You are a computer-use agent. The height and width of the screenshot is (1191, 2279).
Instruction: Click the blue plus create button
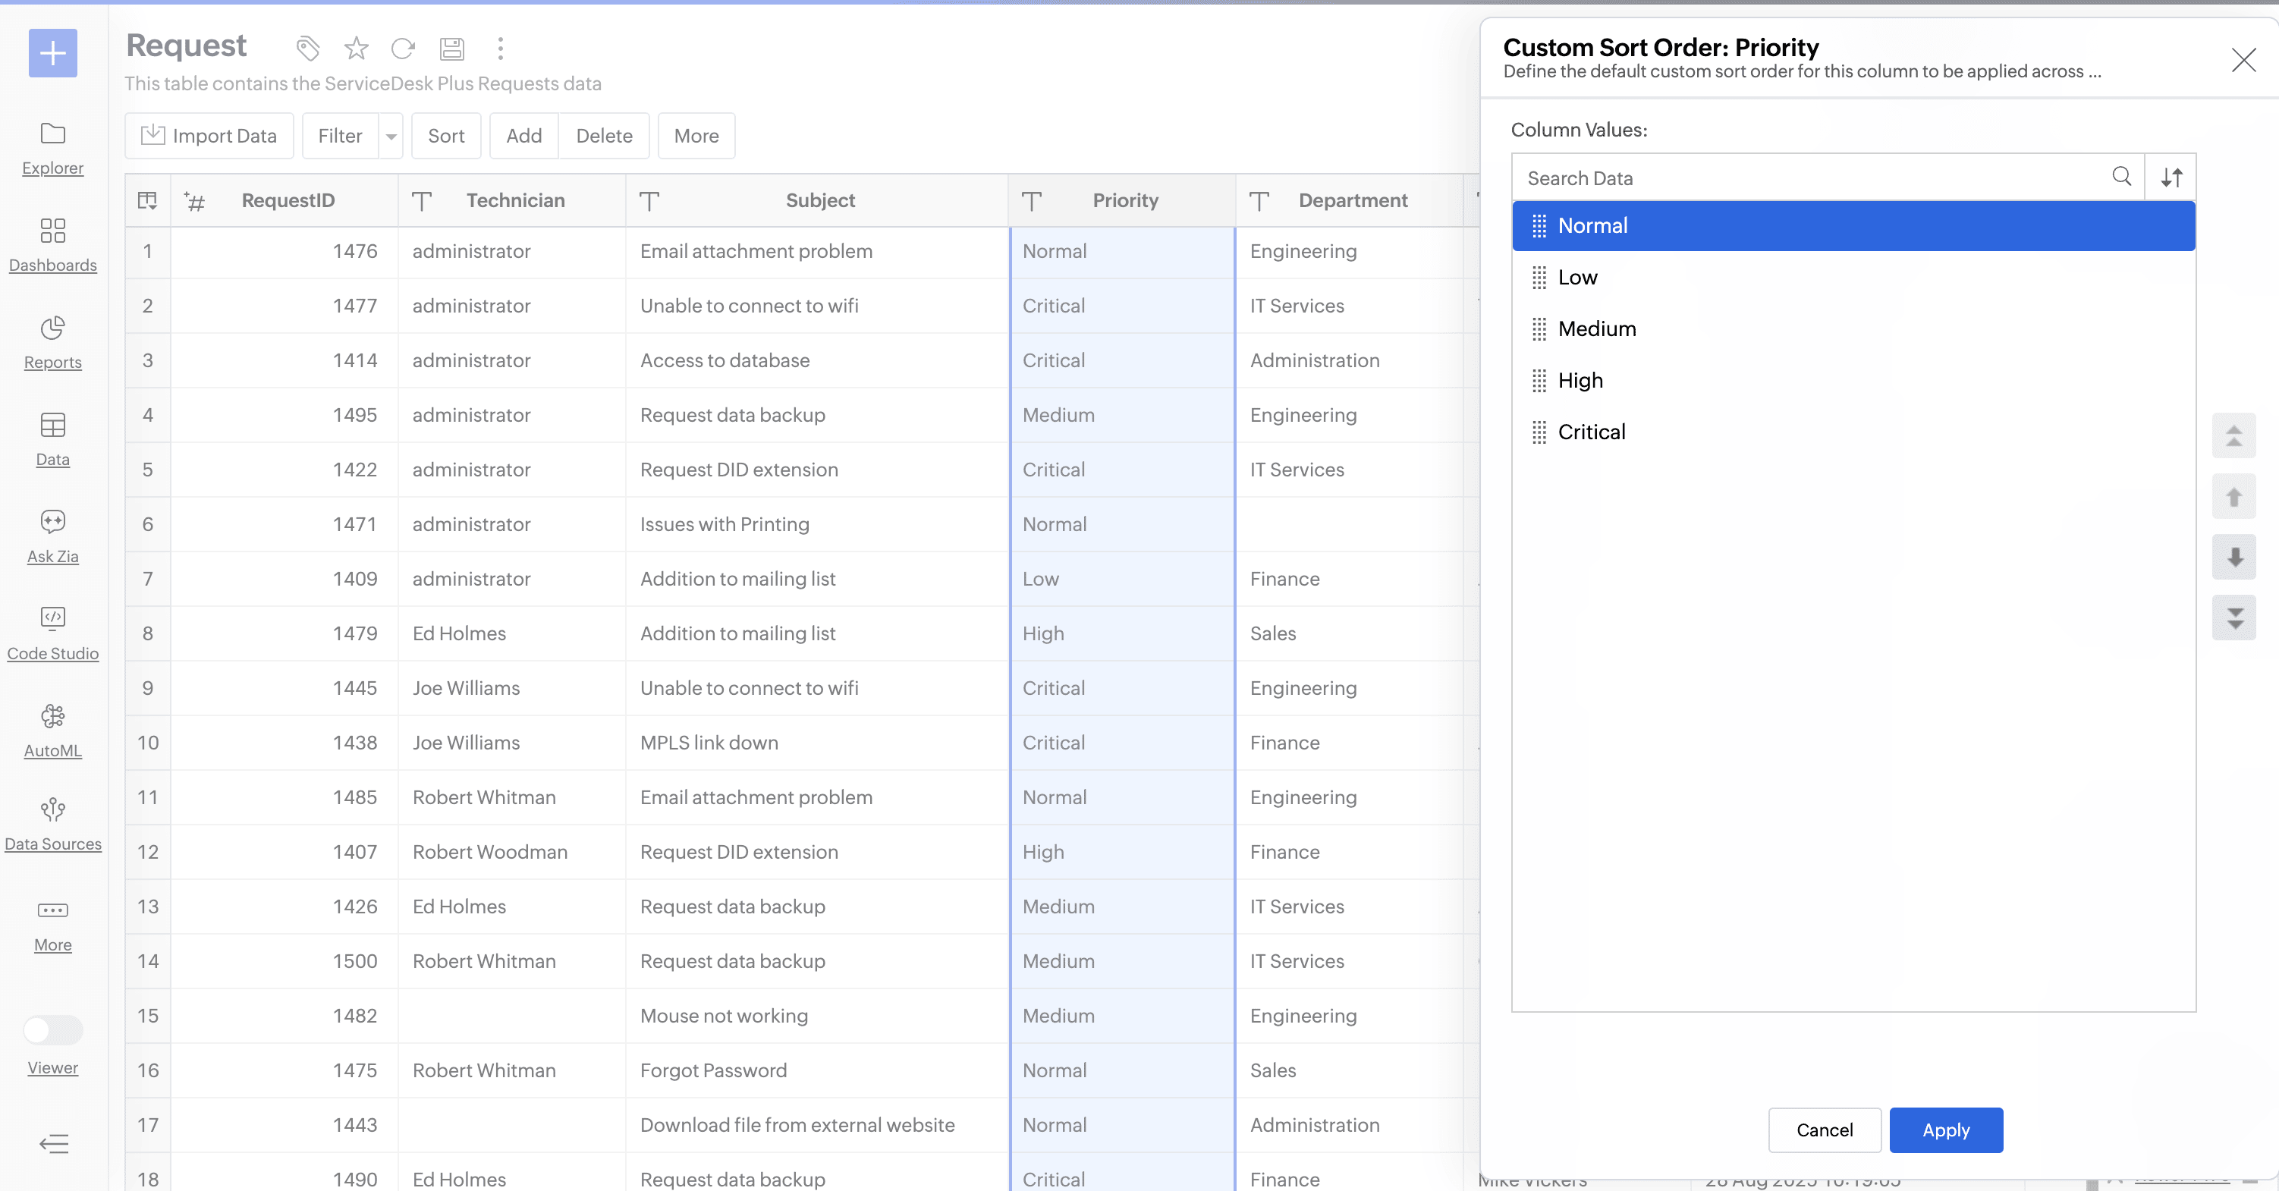[52, 53]
